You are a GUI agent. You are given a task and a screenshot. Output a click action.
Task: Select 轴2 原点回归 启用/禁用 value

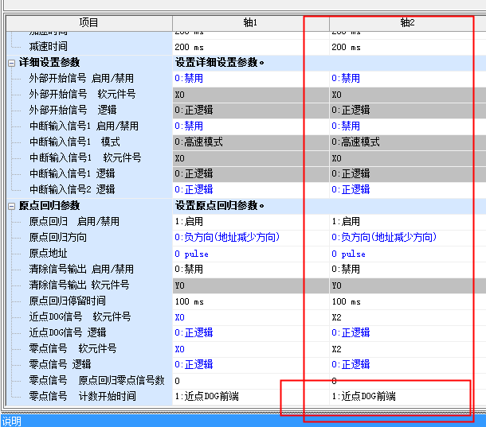click(406, 222)
